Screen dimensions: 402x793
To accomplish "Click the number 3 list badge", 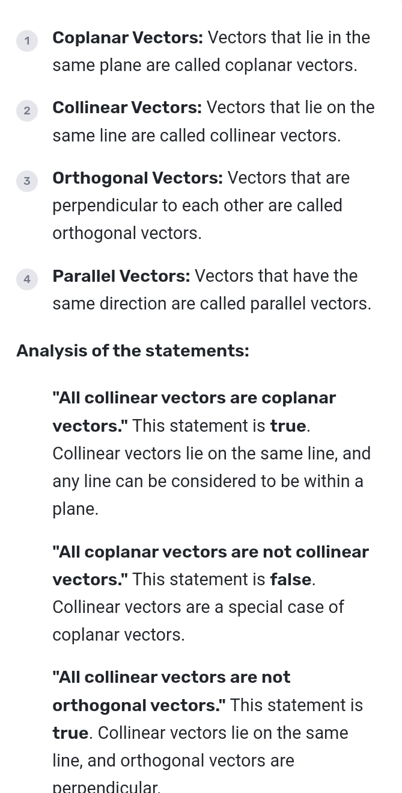I will (x=27, y=181).
